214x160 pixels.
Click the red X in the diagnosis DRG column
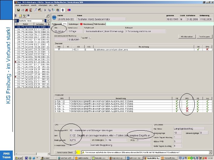tap(207, 49)
